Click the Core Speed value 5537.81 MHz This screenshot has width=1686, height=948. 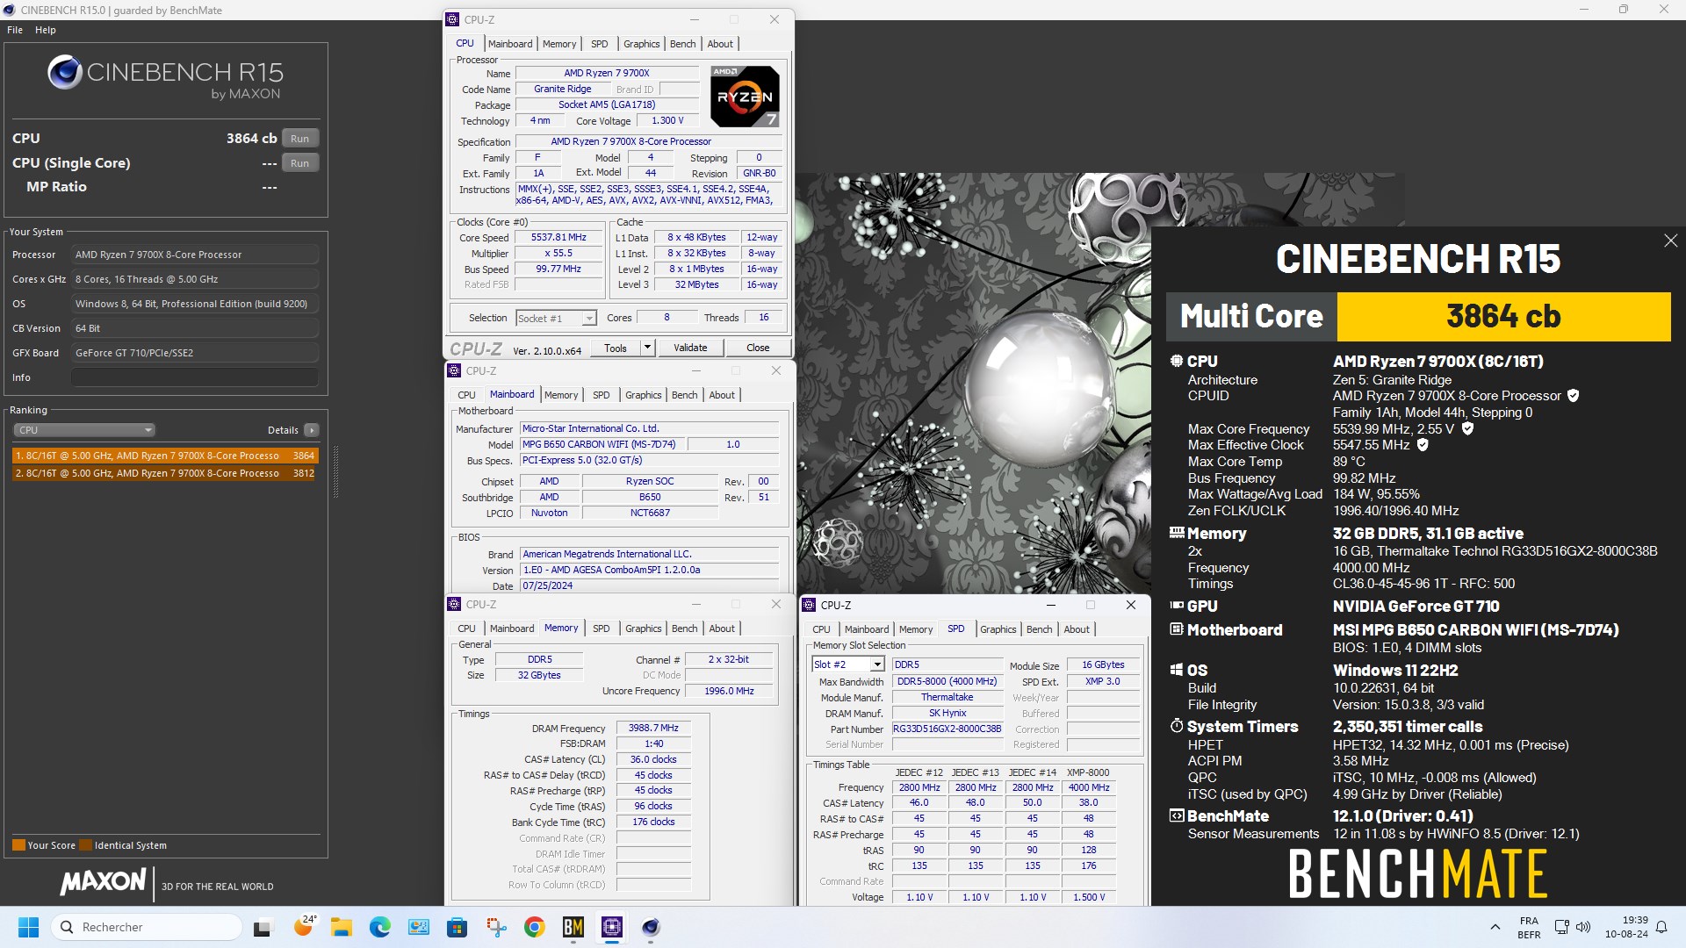point(558,237)
